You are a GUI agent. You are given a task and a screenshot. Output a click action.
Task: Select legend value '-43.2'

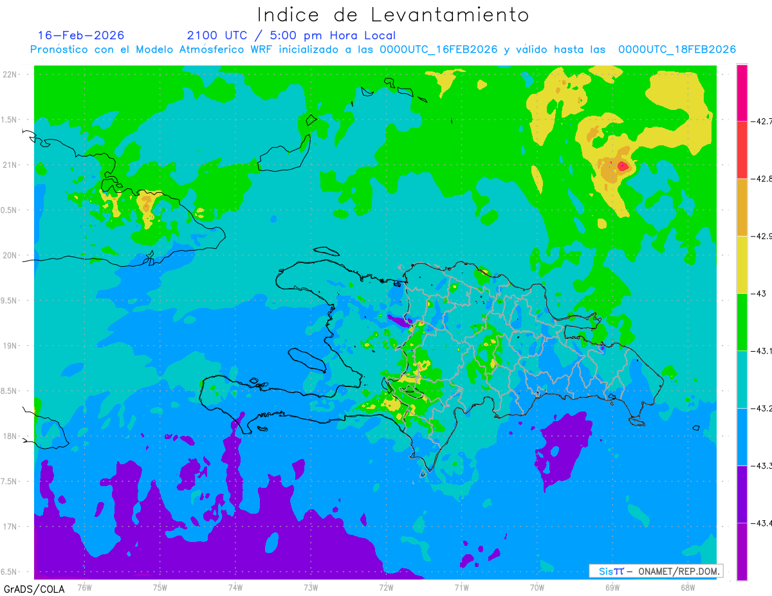[x=761, y=408]
